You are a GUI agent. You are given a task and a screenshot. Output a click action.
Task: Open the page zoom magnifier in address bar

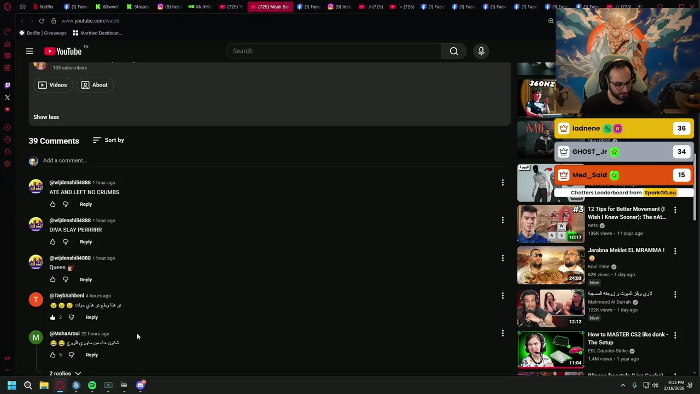coord(551,21)
